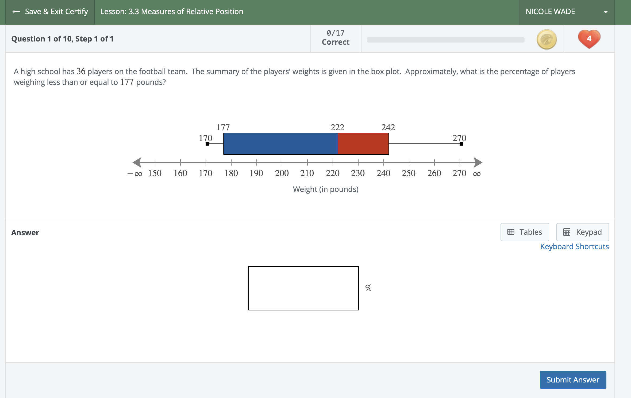Click the gold coin badge icon
The image size is (631, 398).
pos(547,39)
